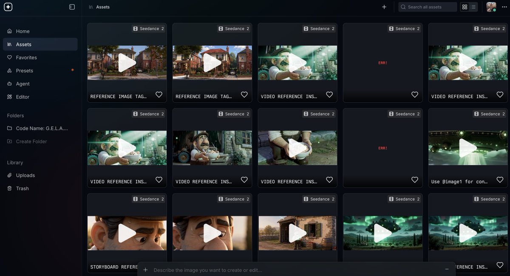
Task: Focus the Search all assets field
Action: [x=428, y=7]
